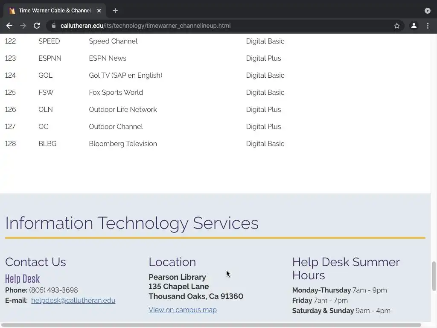Email helpdesk@callutheran.edu link
The image size is (437, 328).
[73, 300]
